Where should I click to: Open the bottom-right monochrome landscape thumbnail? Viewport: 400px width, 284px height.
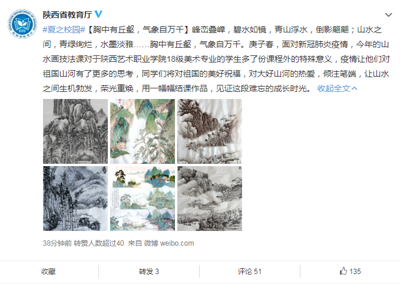pos(210,199)
